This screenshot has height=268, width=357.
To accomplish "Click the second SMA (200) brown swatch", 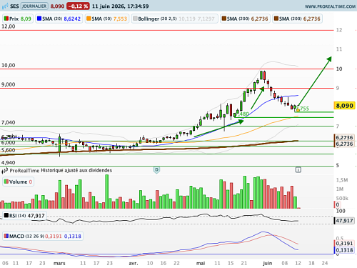I will [276, 19].
